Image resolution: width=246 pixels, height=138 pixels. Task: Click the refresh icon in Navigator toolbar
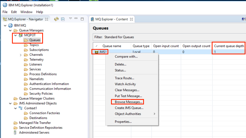[56, 19]
